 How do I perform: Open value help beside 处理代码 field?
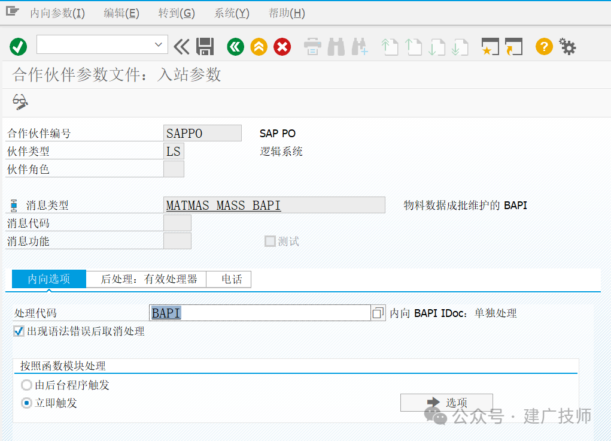point(378,313)
